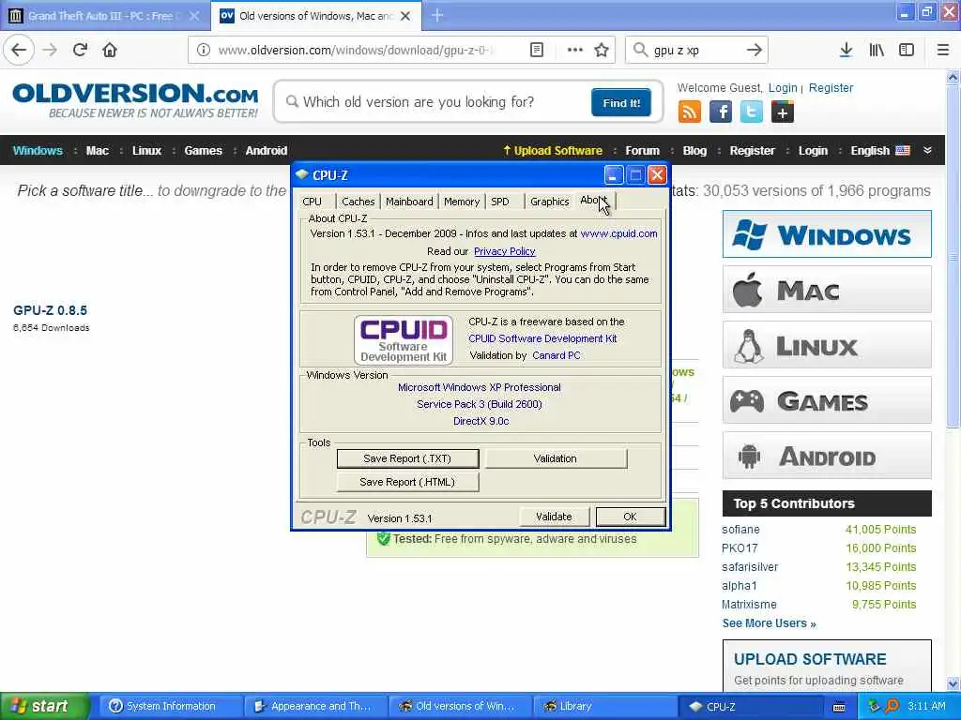Open See More Users link

pos(769,623)
